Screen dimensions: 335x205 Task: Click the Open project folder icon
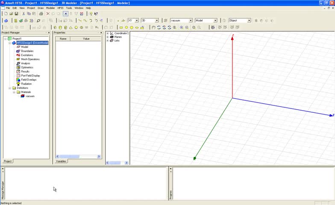[x=11, y=14]
